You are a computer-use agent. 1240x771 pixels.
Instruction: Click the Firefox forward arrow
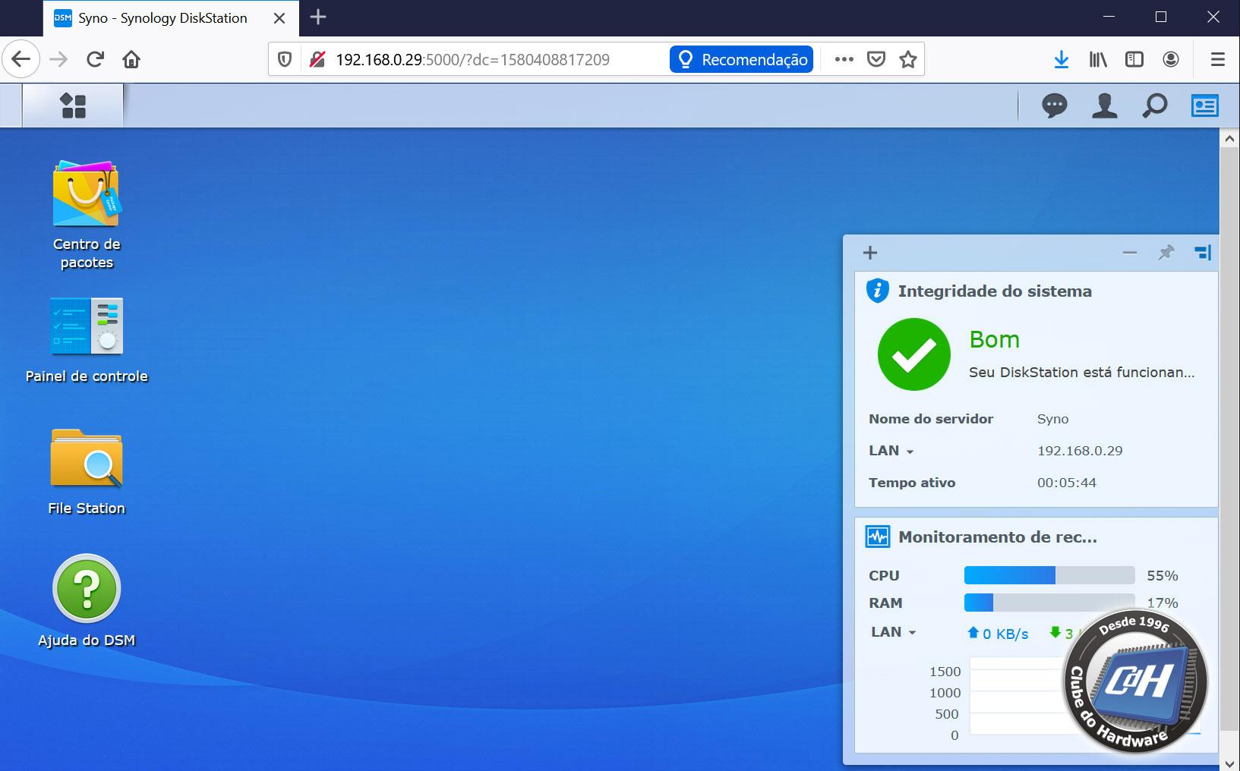coord(58,59)
